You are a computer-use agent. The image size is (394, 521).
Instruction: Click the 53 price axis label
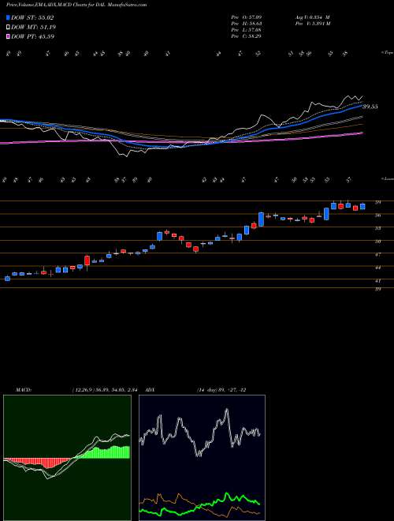point(377,229)
